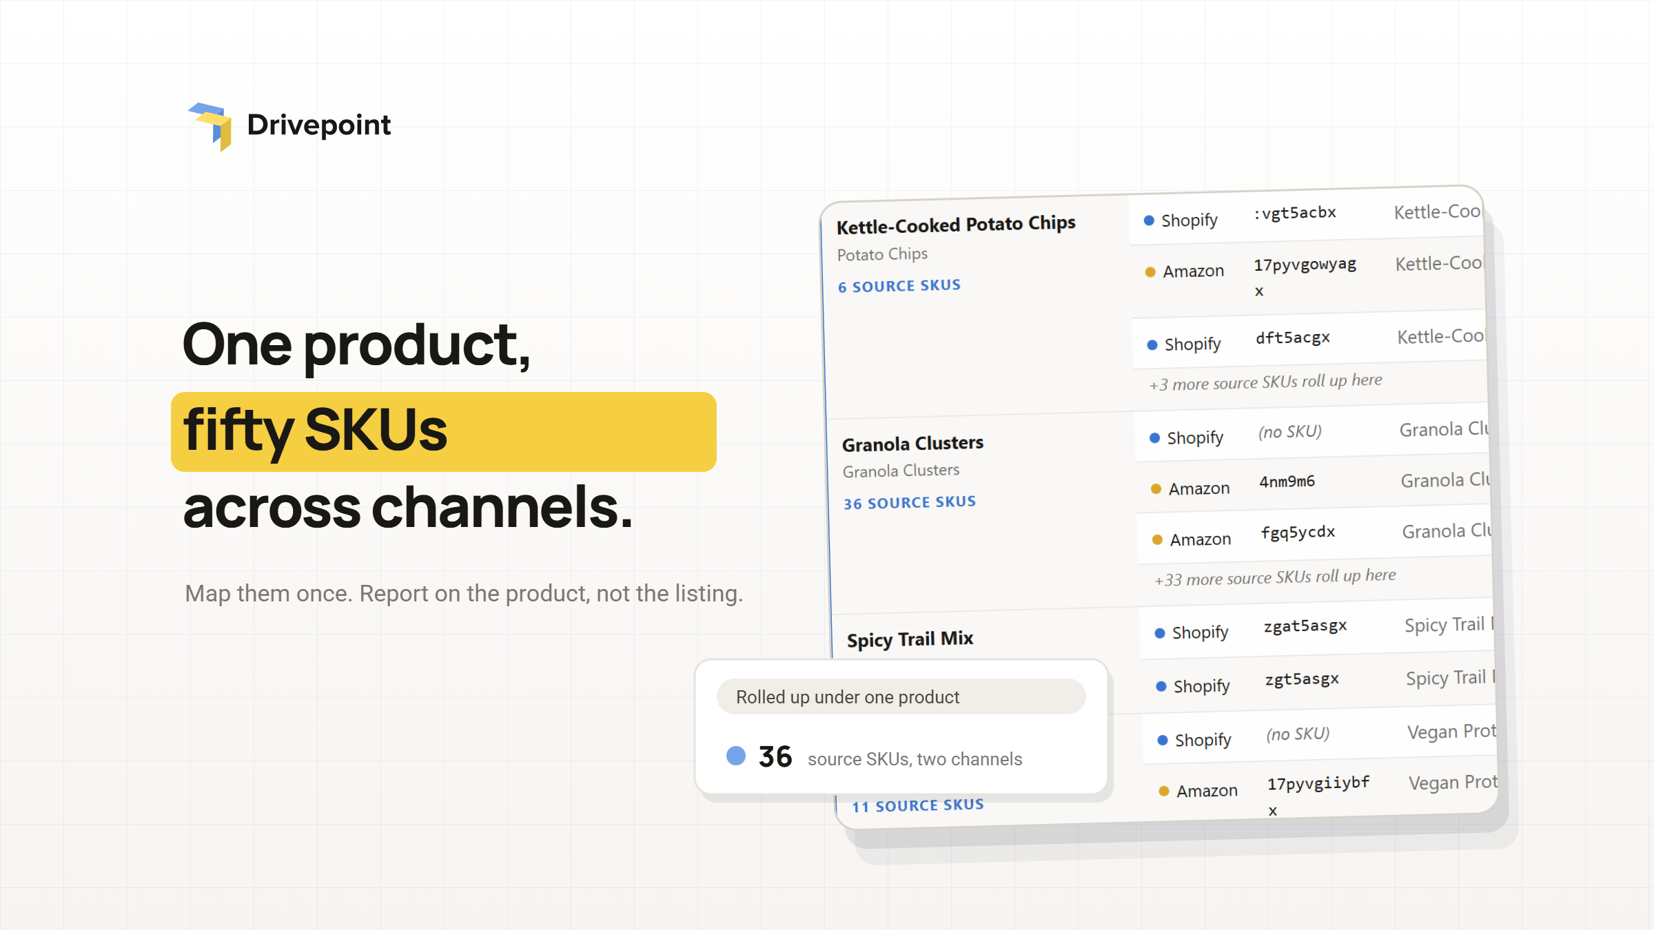1654x930 pixels.
Task: Click Amazon label in 4nm9m6 row
Action: point(1199,488)
